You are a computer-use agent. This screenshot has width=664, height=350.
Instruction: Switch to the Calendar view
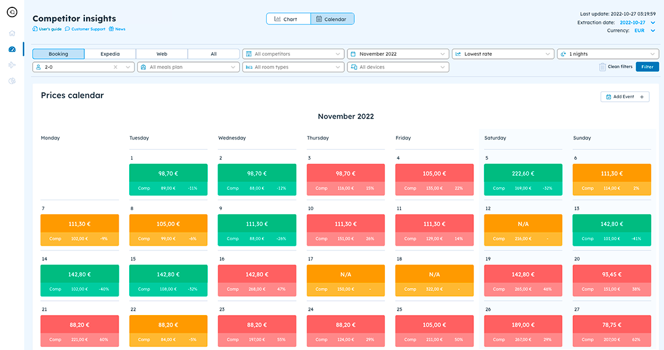332,19
